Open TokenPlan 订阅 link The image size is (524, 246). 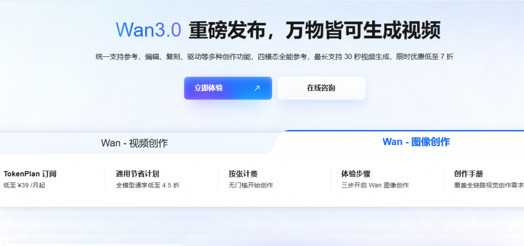pos(30,174)
